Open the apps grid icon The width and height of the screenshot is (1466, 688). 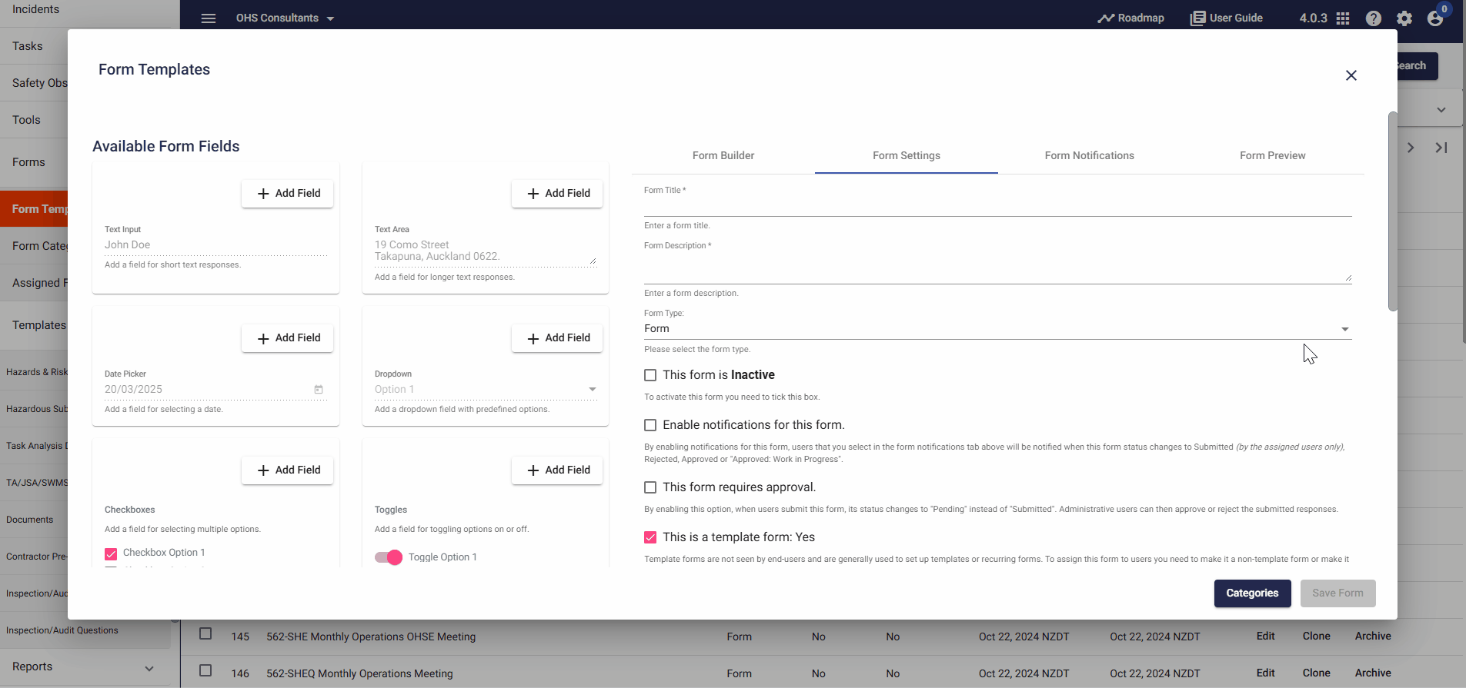pyautogui.click(x=1343, y=18)
